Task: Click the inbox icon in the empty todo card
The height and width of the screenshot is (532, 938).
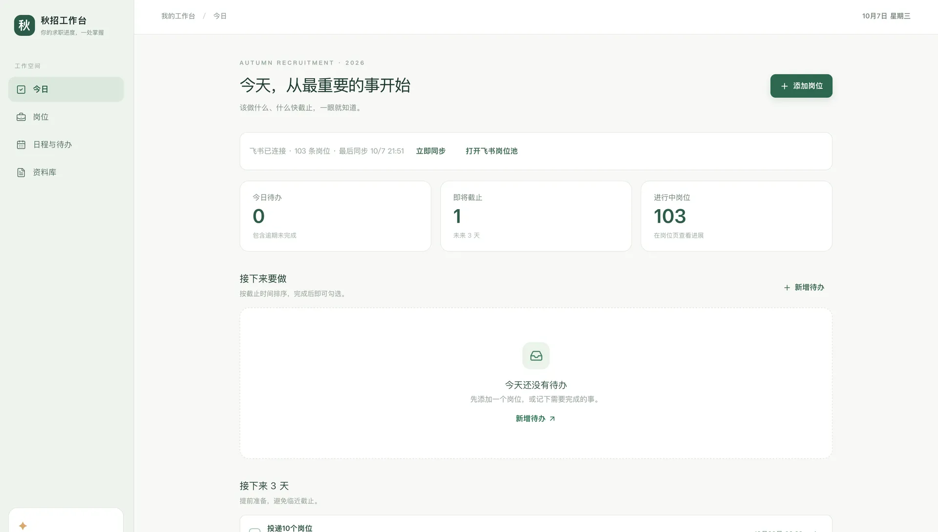Action: pyautogui.click(x=536, y=356)
